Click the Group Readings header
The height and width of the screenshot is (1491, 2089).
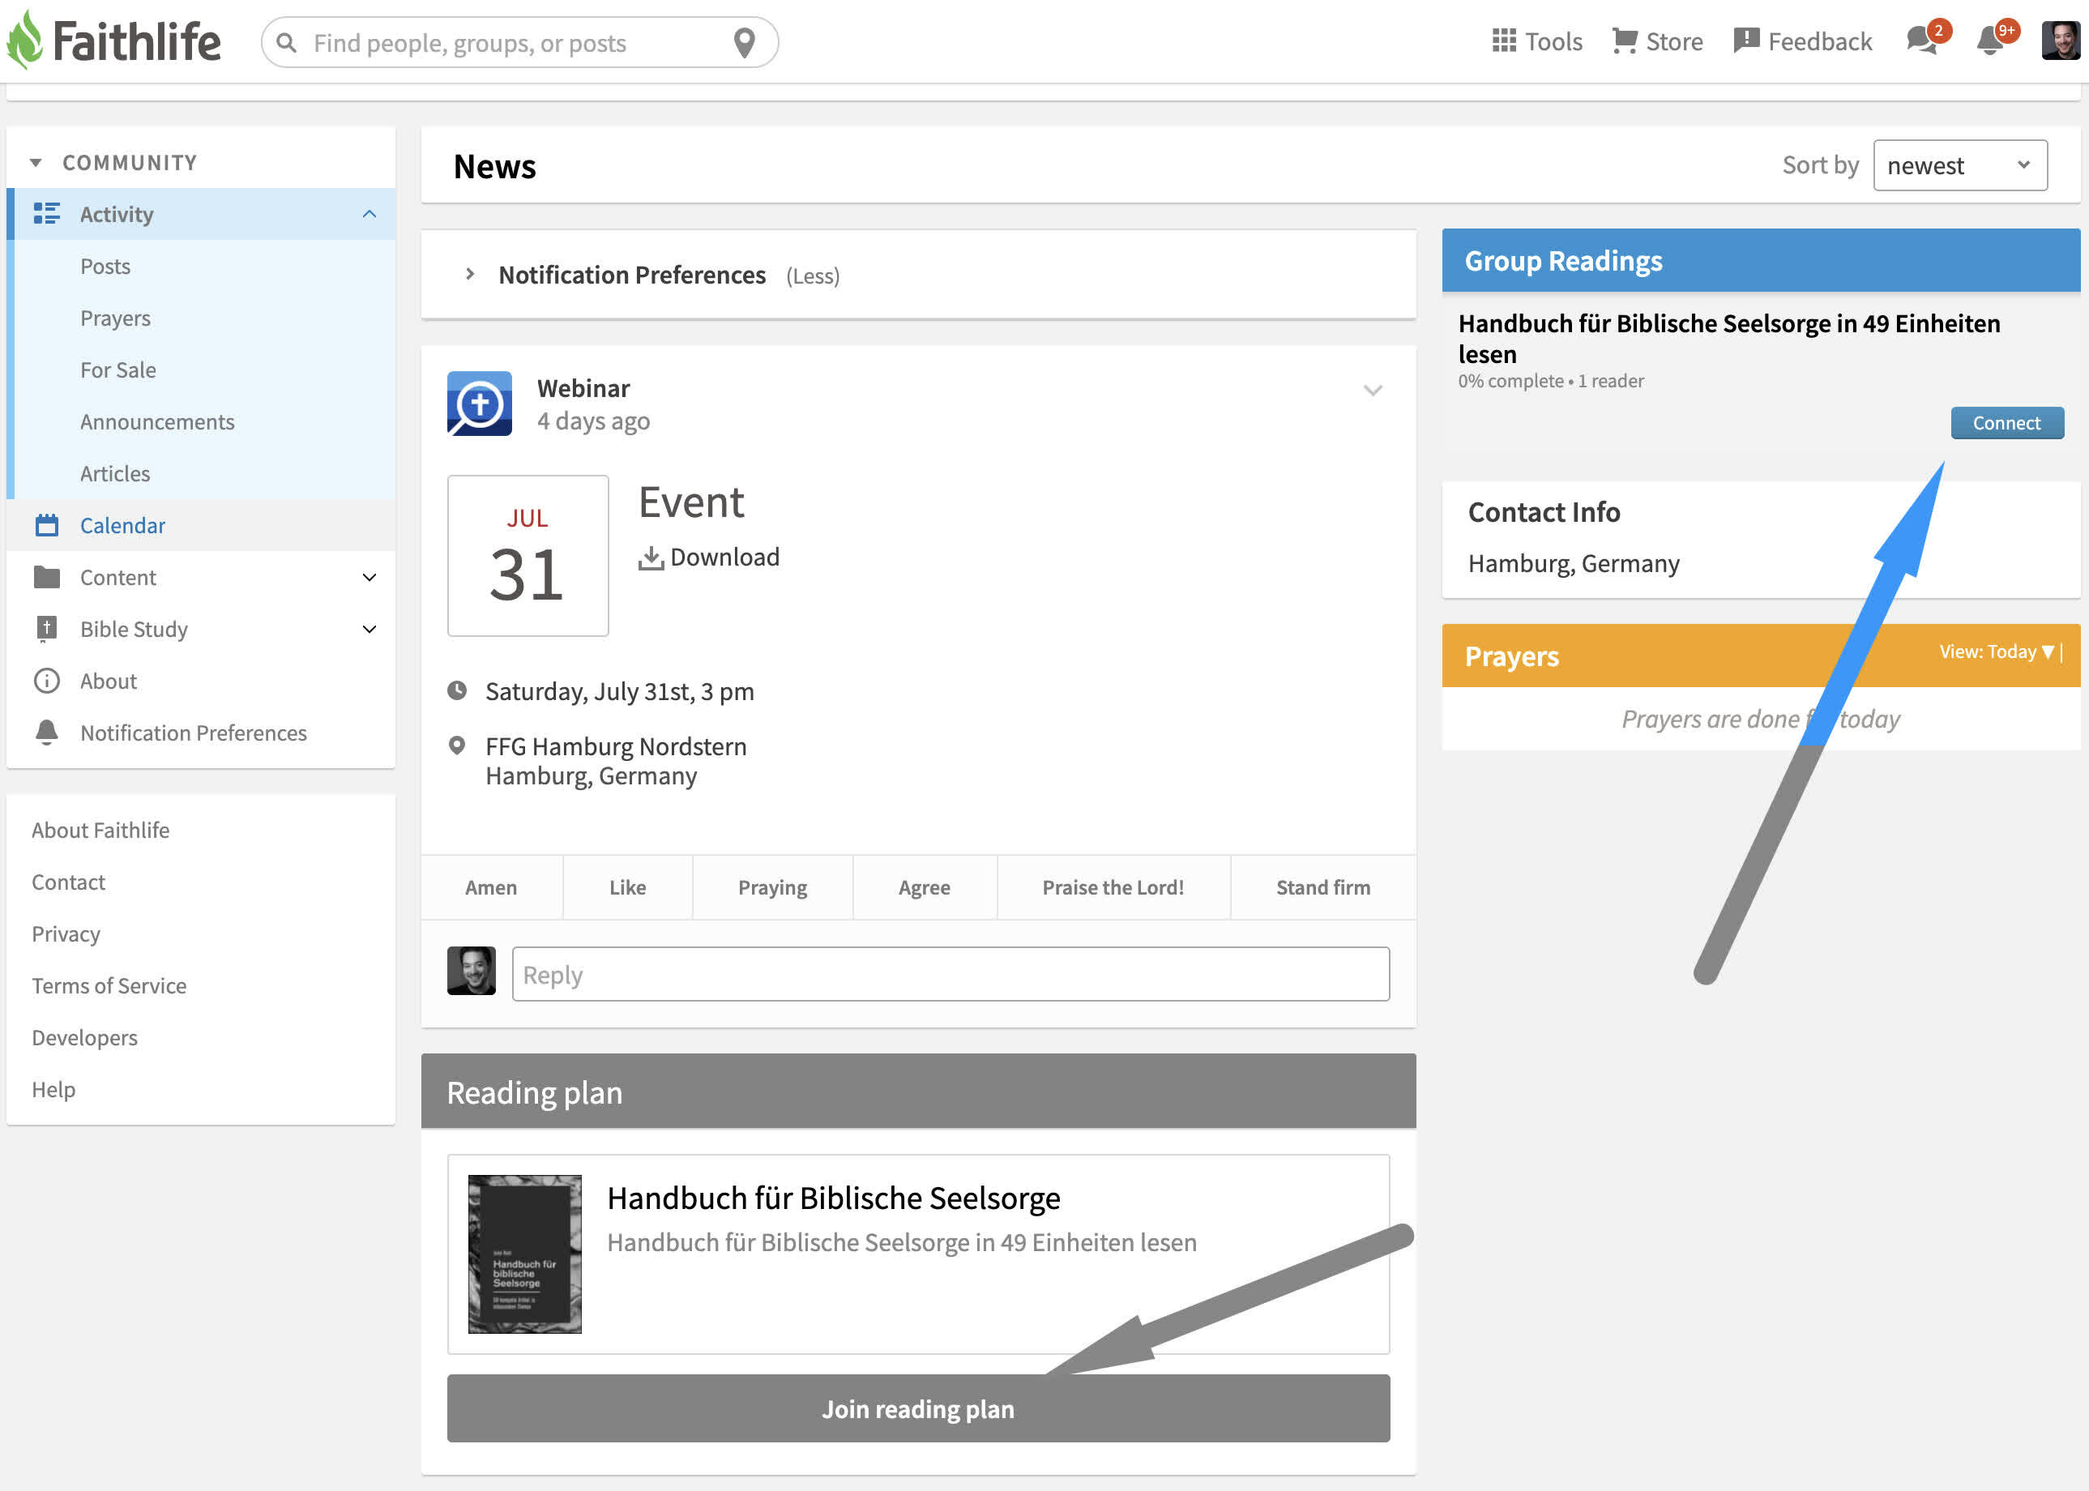coord(1760,261)
